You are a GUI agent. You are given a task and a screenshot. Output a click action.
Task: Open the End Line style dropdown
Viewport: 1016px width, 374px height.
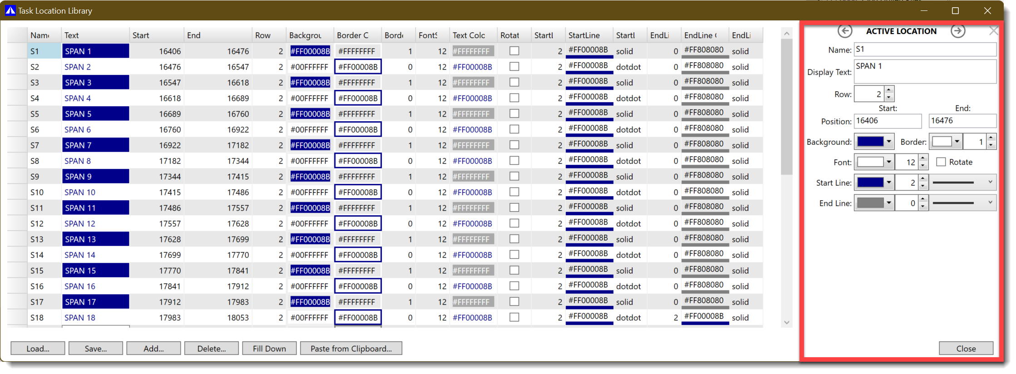click(990, 203)
